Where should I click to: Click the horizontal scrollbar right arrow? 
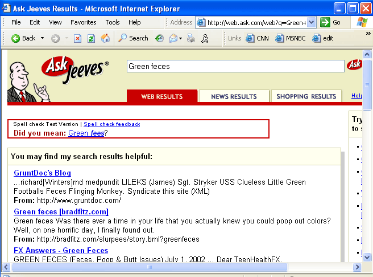(x=357, y=267)
